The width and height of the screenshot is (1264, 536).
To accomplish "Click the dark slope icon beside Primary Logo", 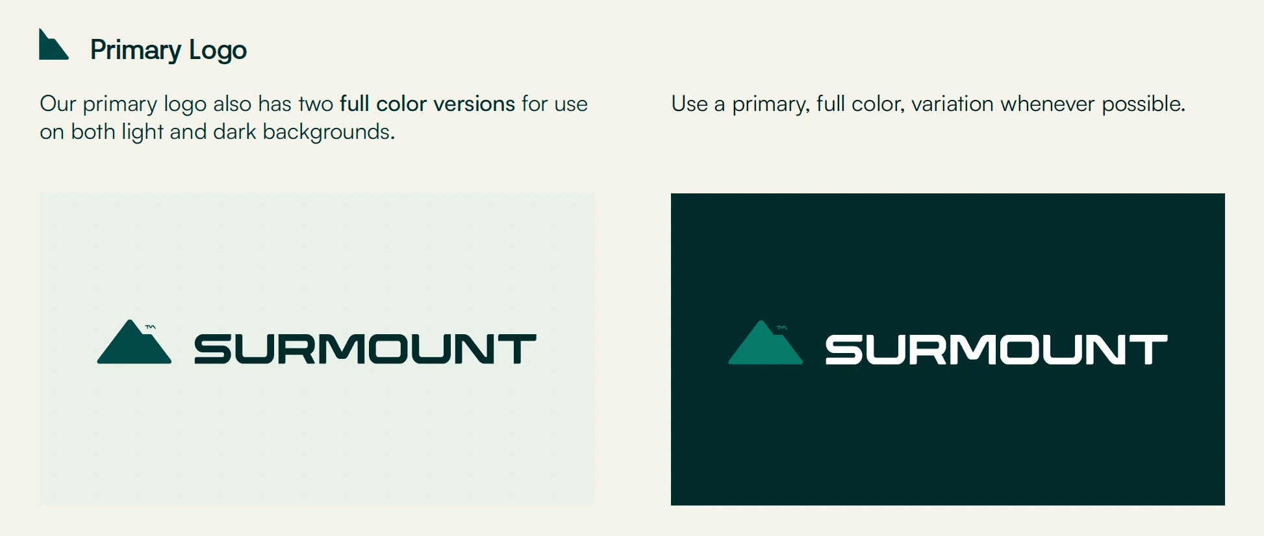I will pyautogui.click(x=53, y=44).
